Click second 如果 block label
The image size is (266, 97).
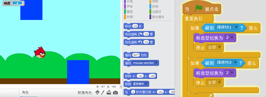pos(195,63)
